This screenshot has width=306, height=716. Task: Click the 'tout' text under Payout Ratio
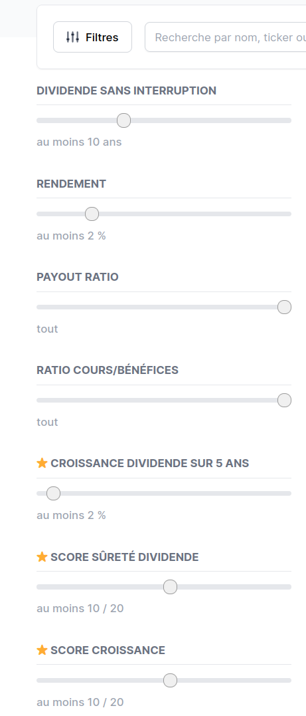[47, 329]
